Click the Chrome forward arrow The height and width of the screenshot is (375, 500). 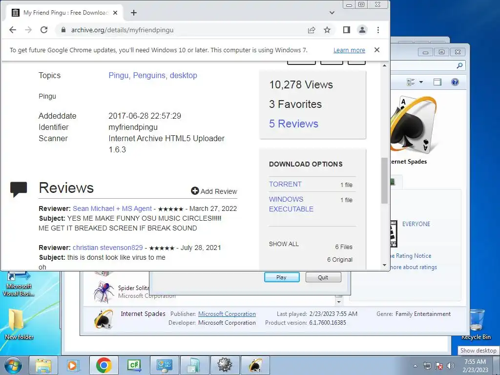click(x=28, y=30)
